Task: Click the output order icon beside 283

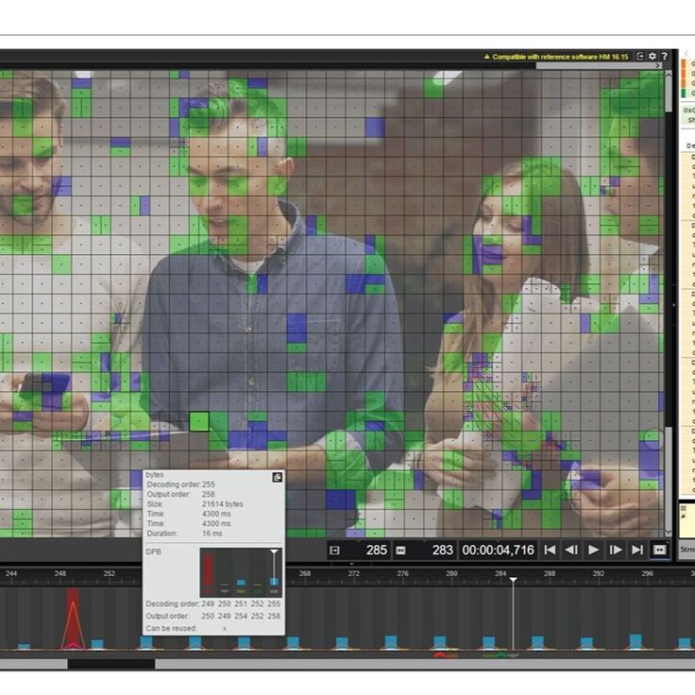Action: pyautogui.click(x=400, y=551)
